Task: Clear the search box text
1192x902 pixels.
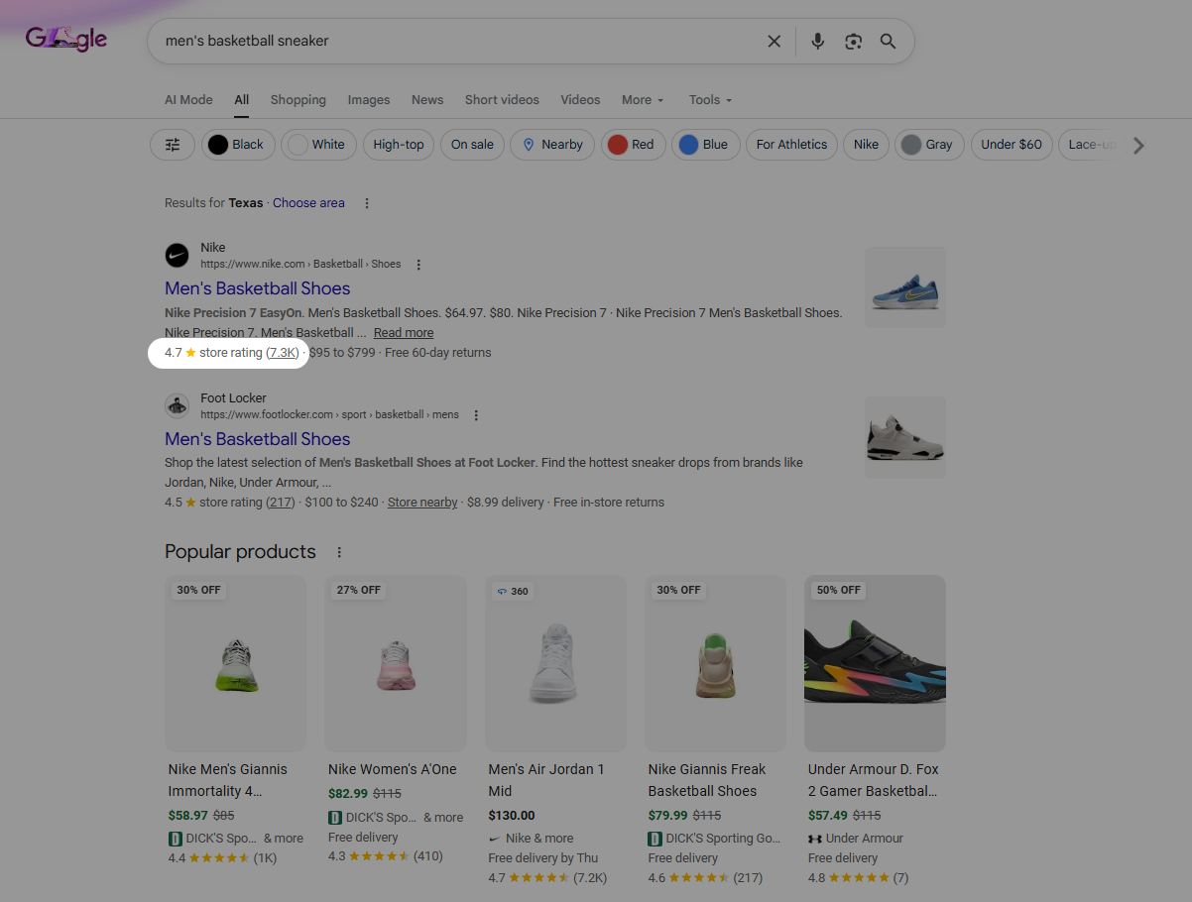Action: tap(774, 42)
